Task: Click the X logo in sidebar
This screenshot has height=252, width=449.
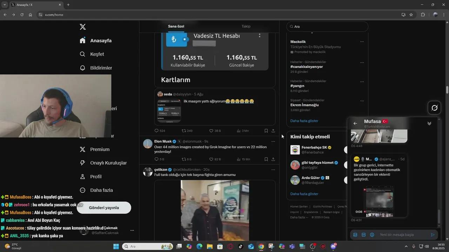Action: pos(83,27)
